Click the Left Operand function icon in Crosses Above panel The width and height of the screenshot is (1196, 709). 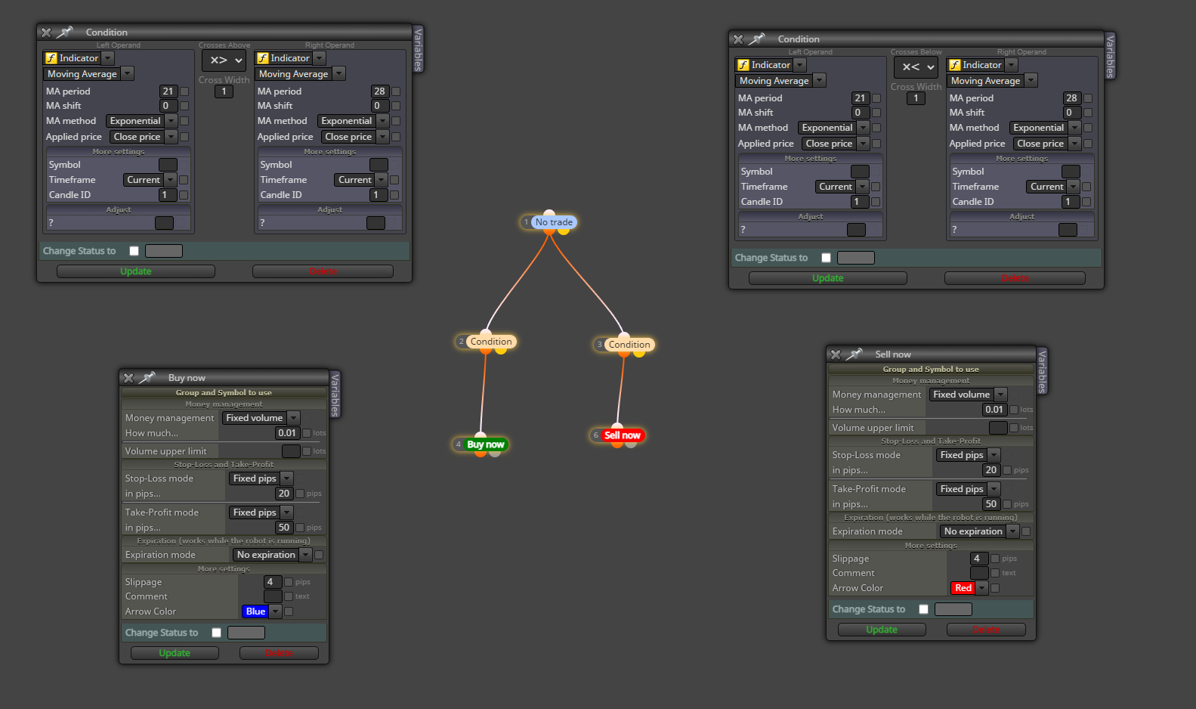(x=51, y=58)
